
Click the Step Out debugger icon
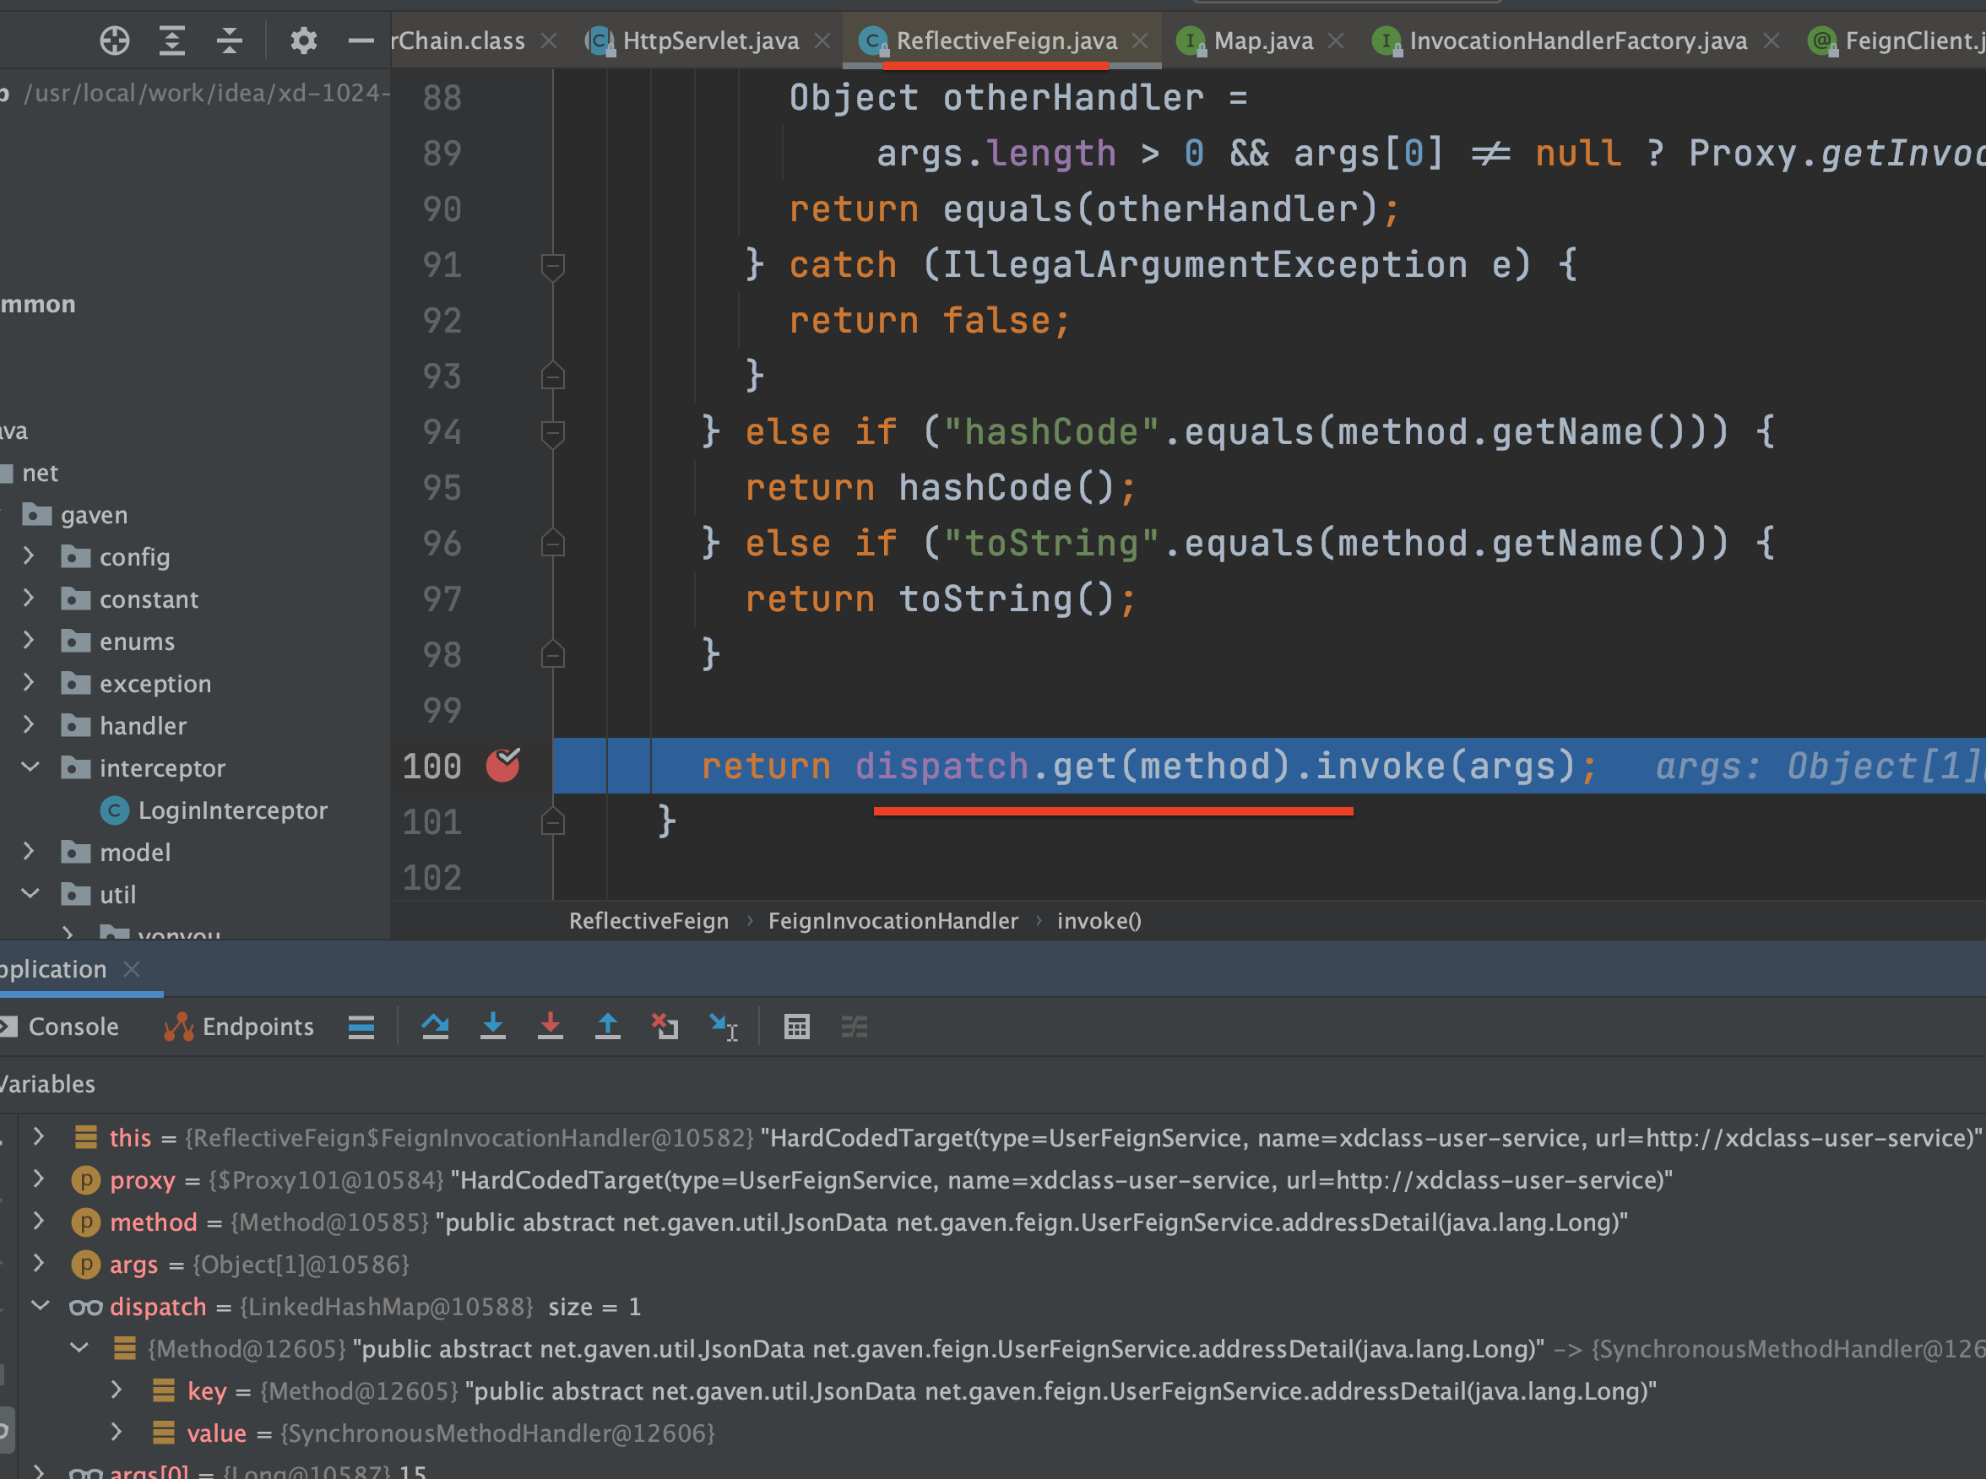click(x=607, y=1026)
